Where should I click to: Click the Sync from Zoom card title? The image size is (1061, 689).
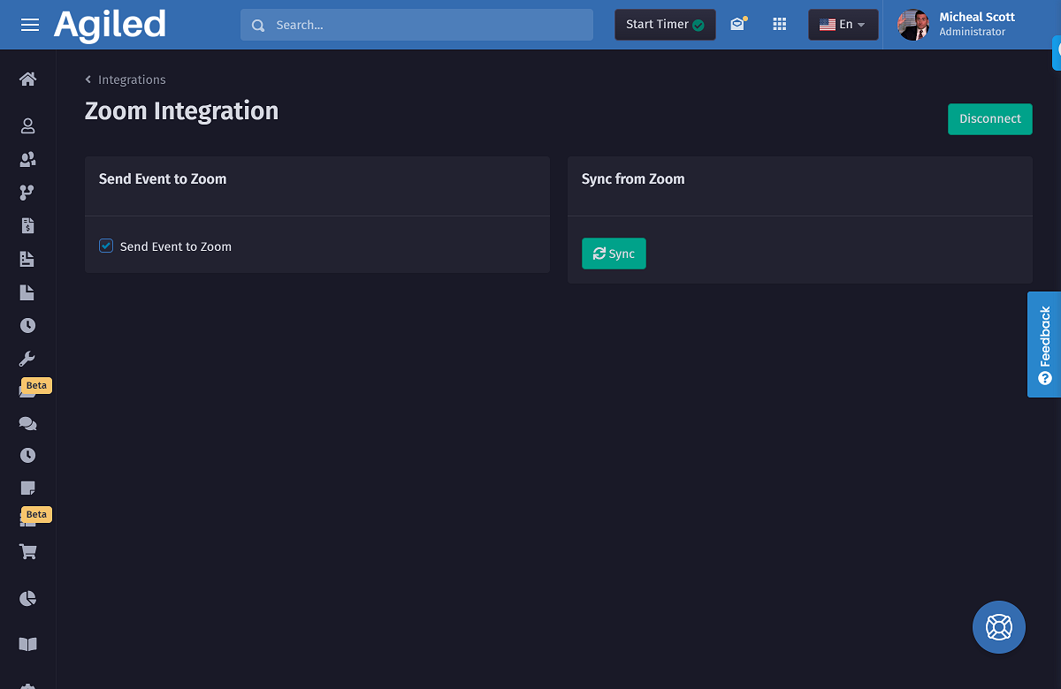click(x=633, y=179)
